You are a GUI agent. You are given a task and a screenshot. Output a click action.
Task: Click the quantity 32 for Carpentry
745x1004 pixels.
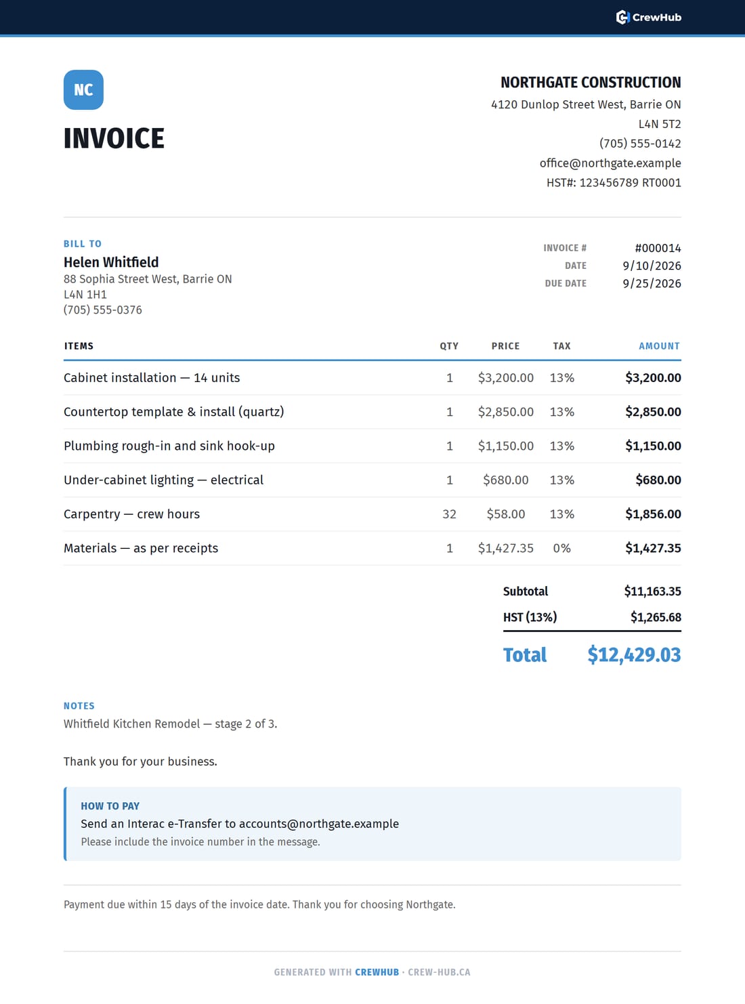point(449,514)
